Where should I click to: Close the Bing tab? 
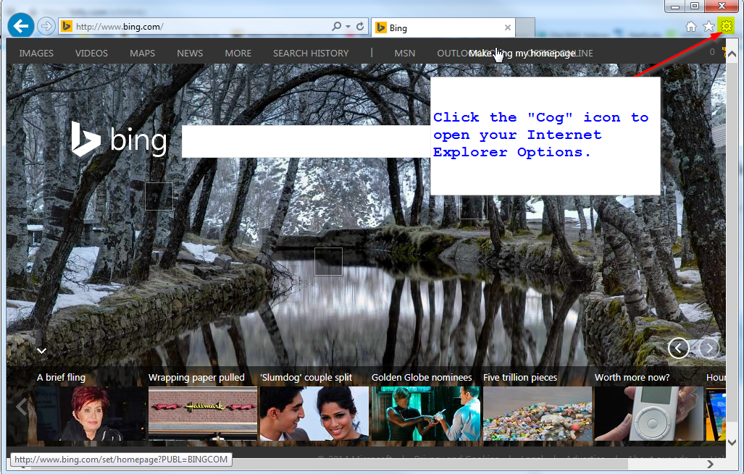click(x=508, y=27)
